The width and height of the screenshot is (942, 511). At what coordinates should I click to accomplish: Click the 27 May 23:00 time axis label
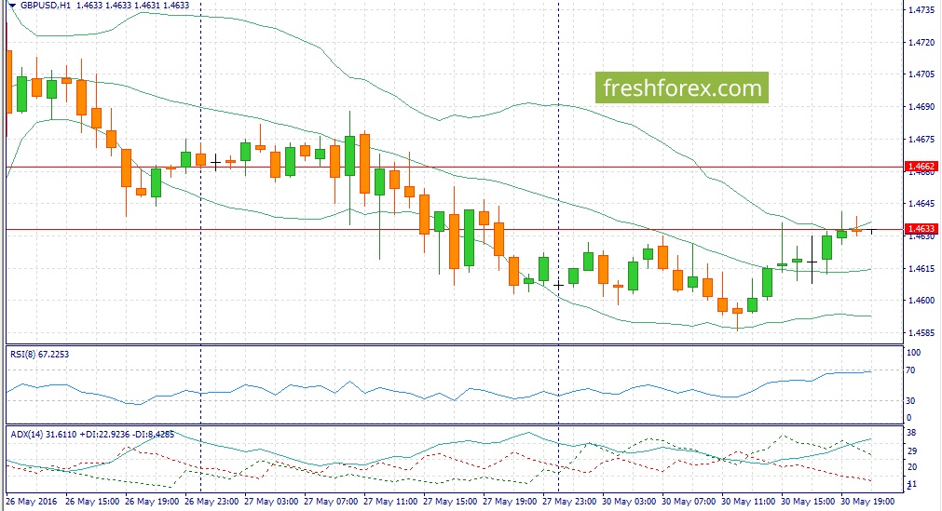(x=569, y=502)
